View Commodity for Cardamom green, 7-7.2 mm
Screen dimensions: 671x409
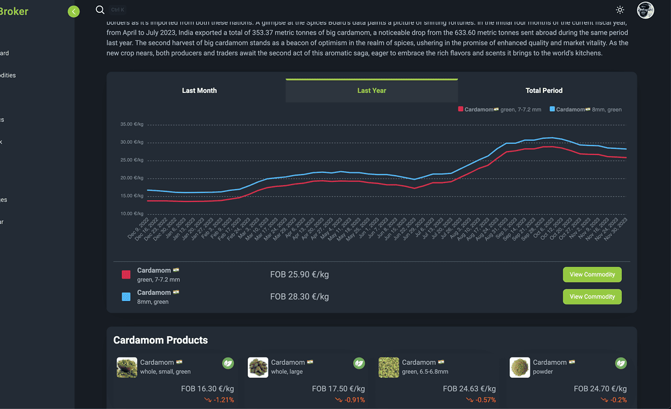(592, 275)
